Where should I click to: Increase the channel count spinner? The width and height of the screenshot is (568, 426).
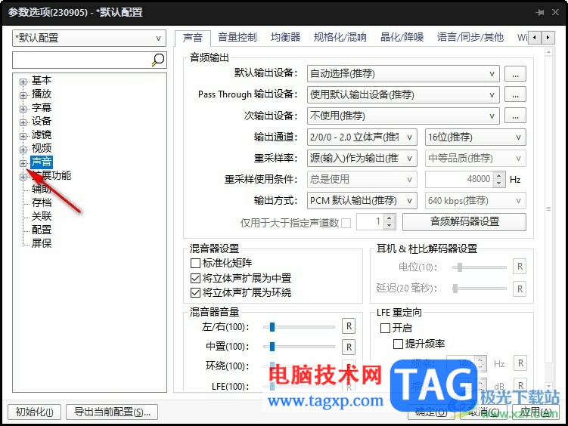point(389,218)
